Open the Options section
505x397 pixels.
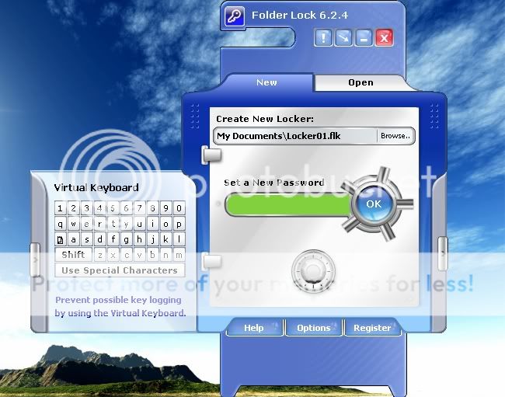coord(313,328)
